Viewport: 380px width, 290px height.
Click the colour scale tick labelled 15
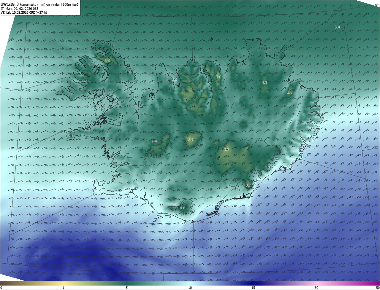click(x=253, y=288)
